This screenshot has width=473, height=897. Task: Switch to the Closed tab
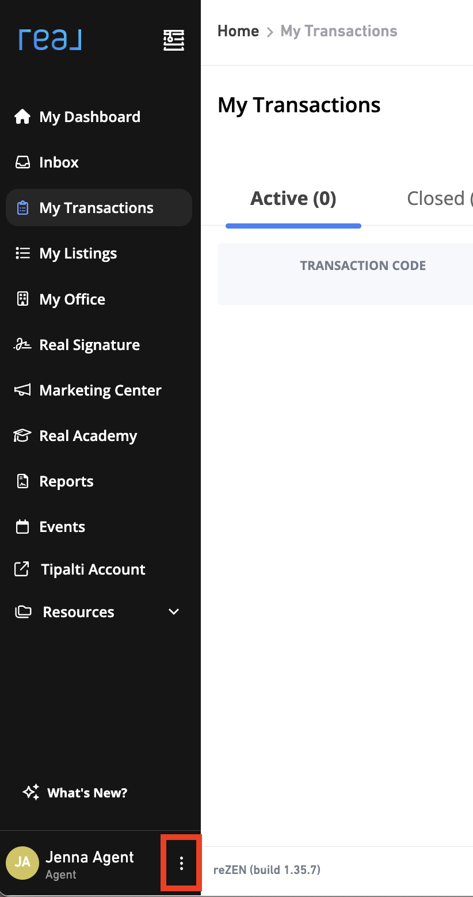(x=440, y=199)
